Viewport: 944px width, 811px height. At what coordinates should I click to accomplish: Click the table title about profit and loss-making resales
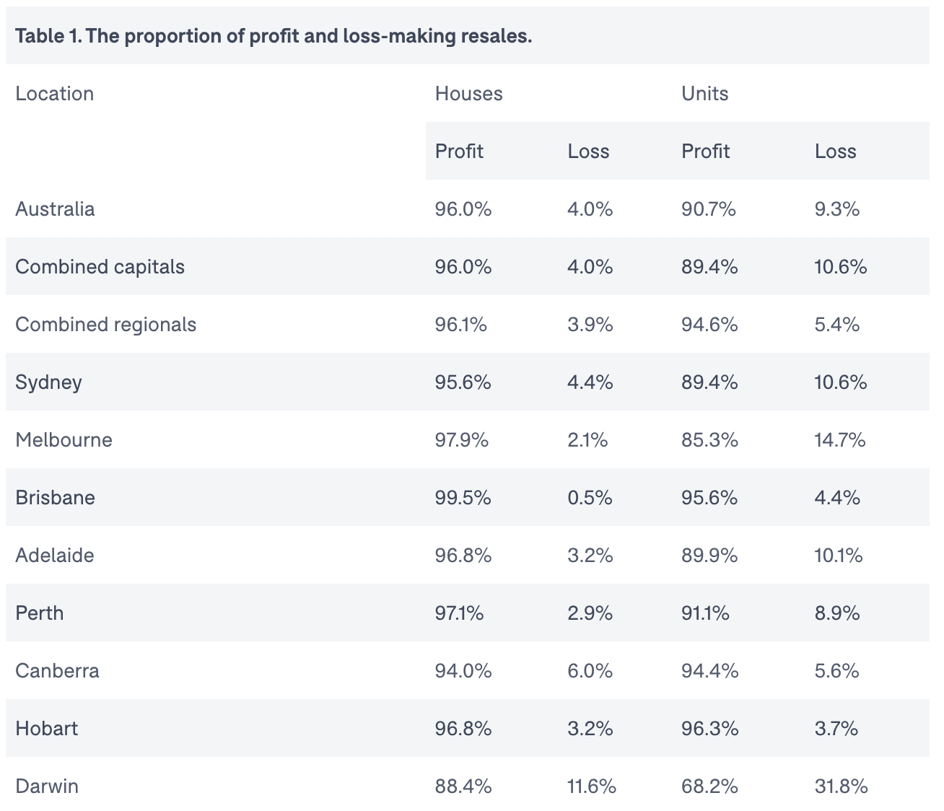[x=274, y=36]
